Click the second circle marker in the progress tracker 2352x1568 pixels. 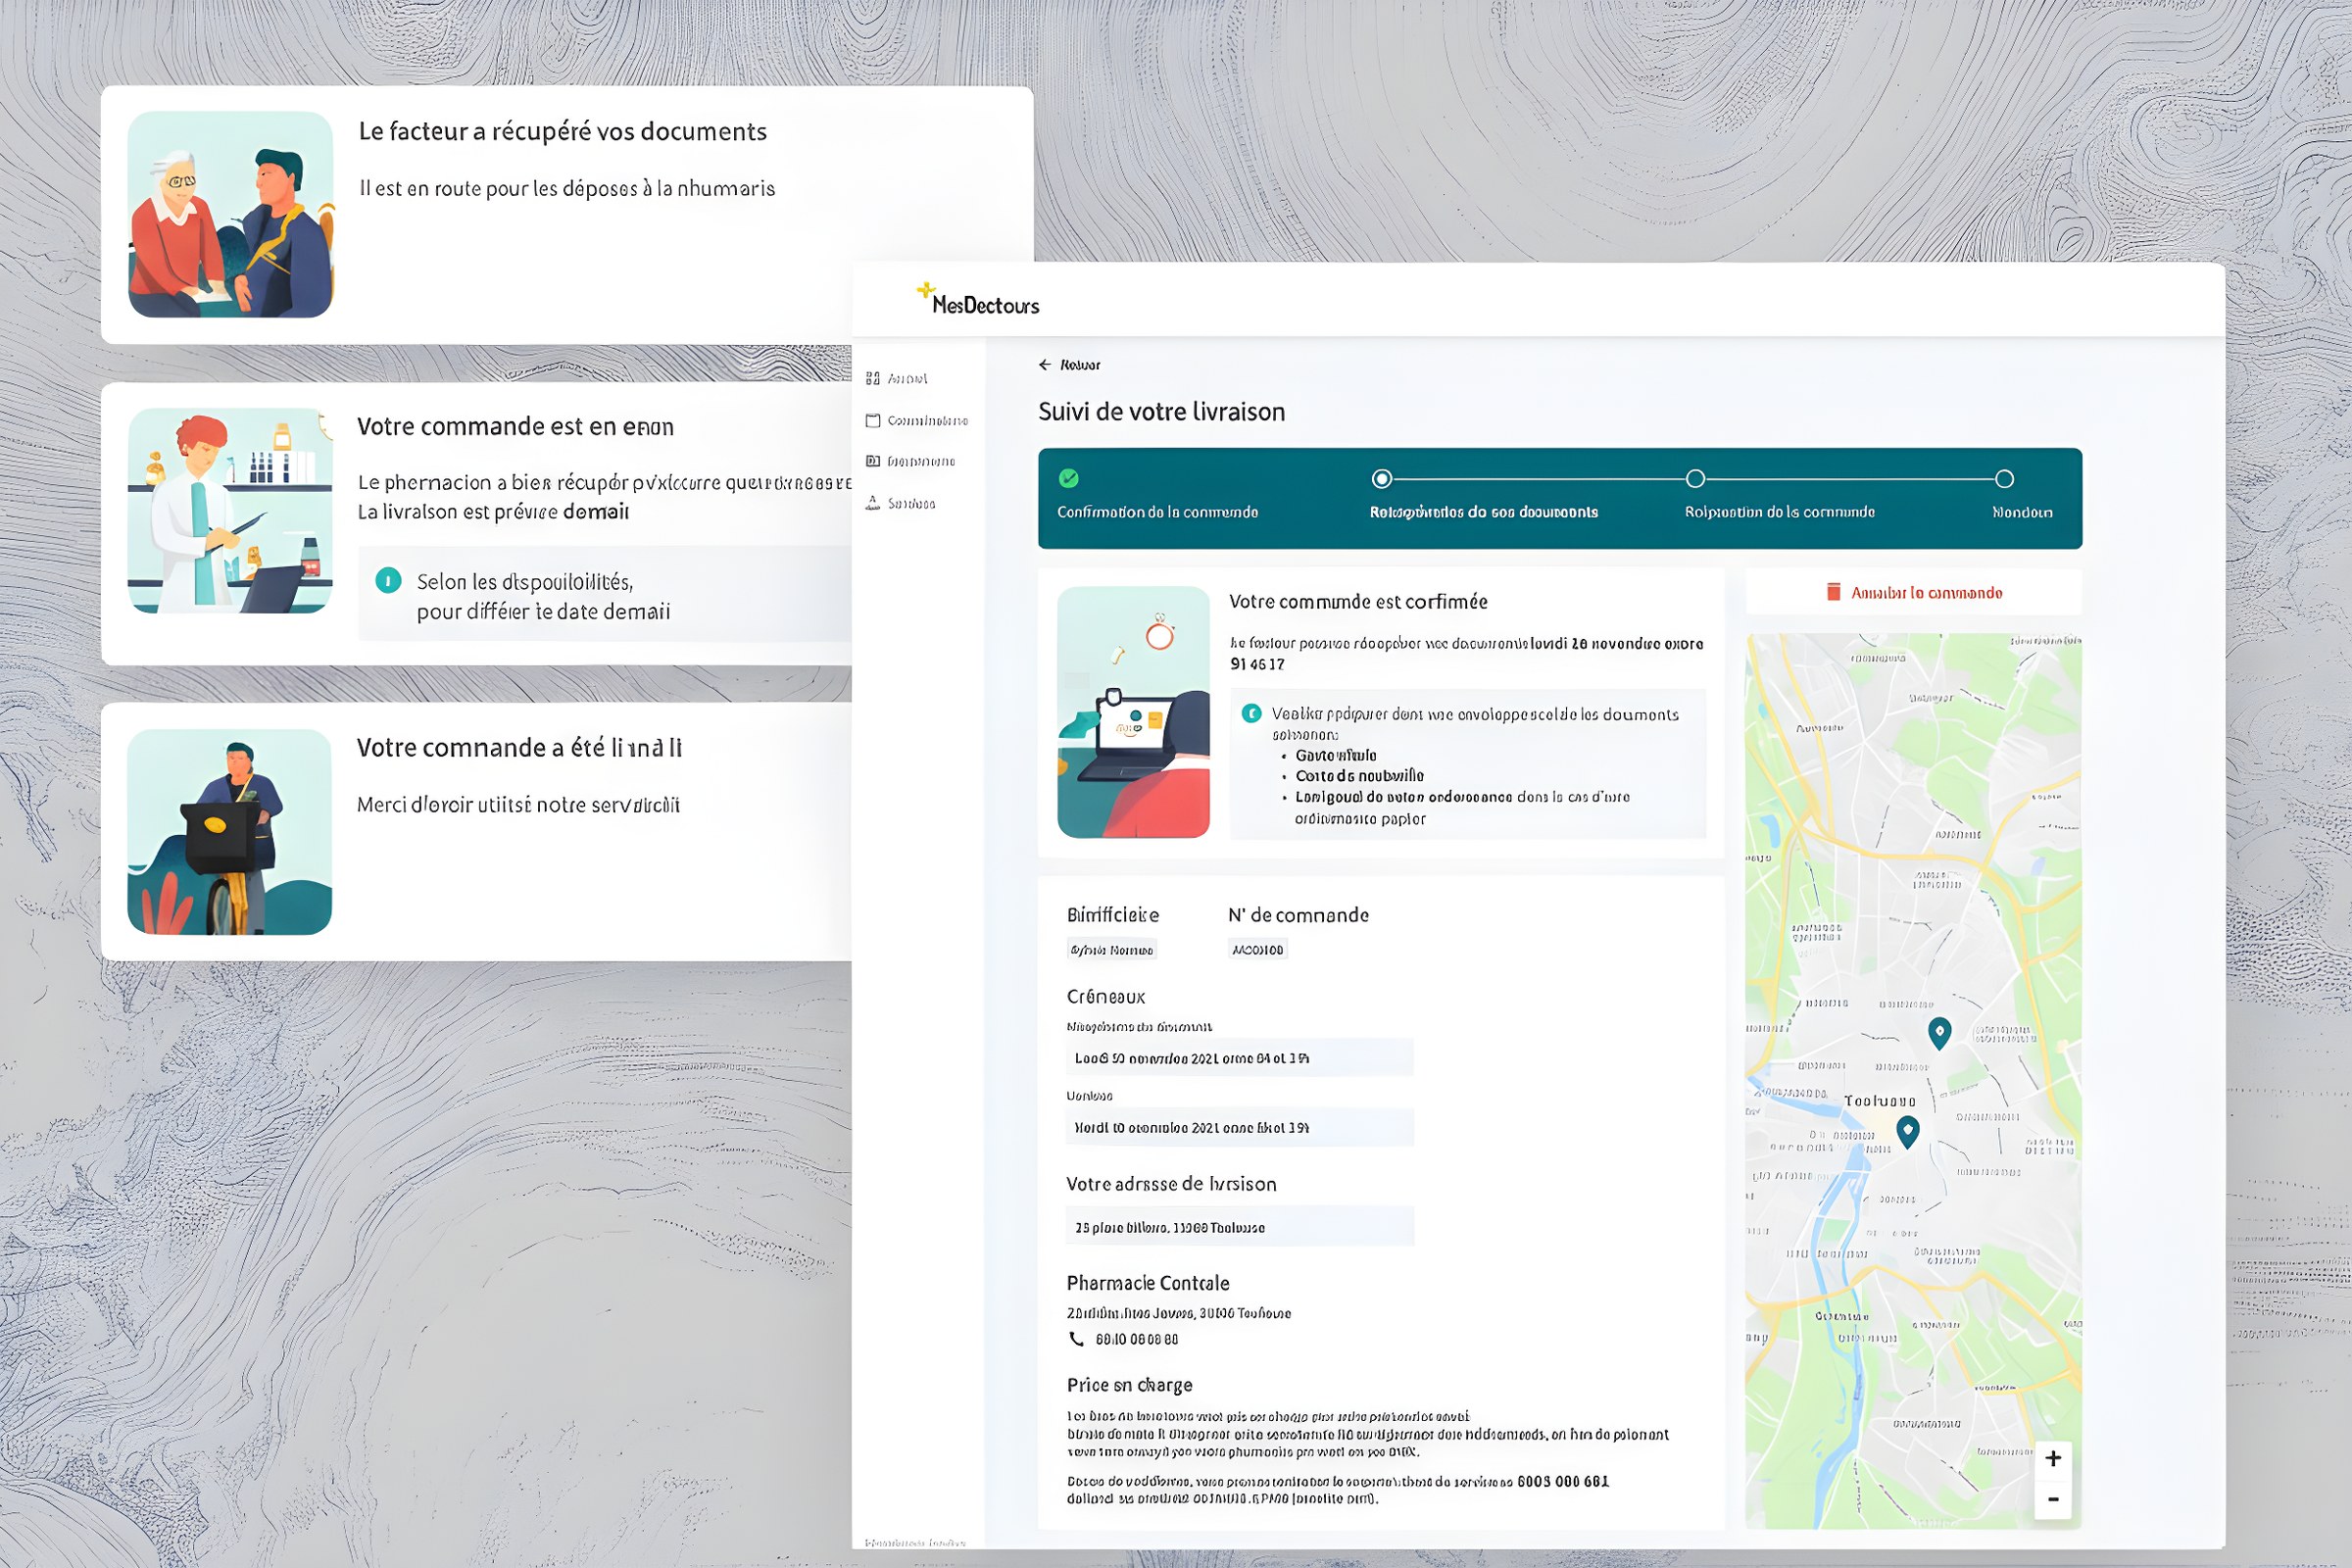tap(1382, 479)
